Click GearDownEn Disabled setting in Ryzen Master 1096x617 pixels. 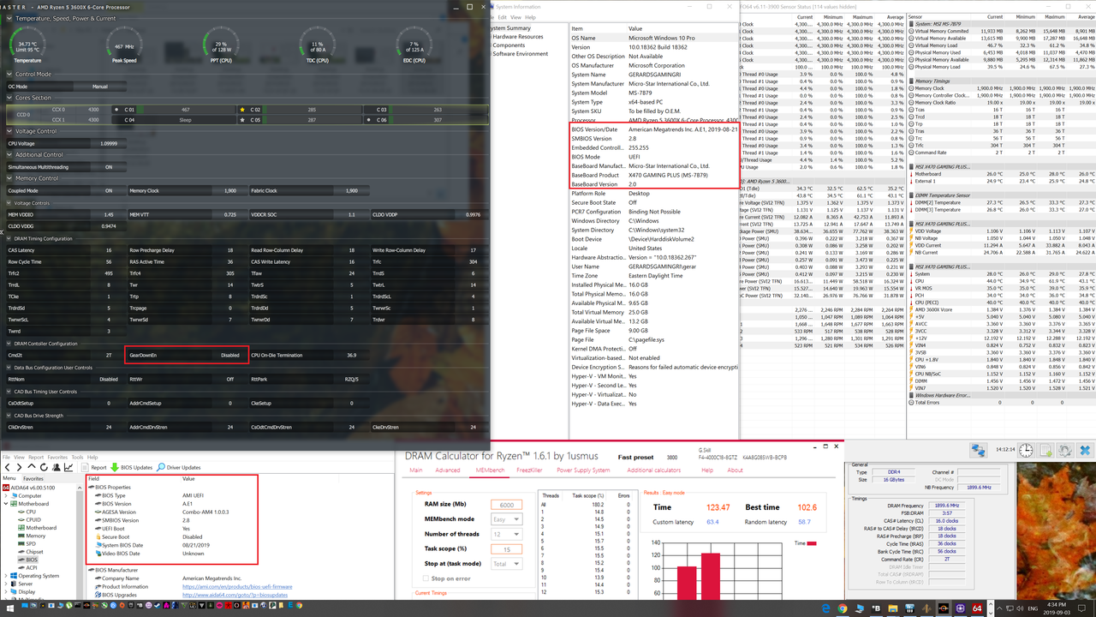tap(187, 355)
